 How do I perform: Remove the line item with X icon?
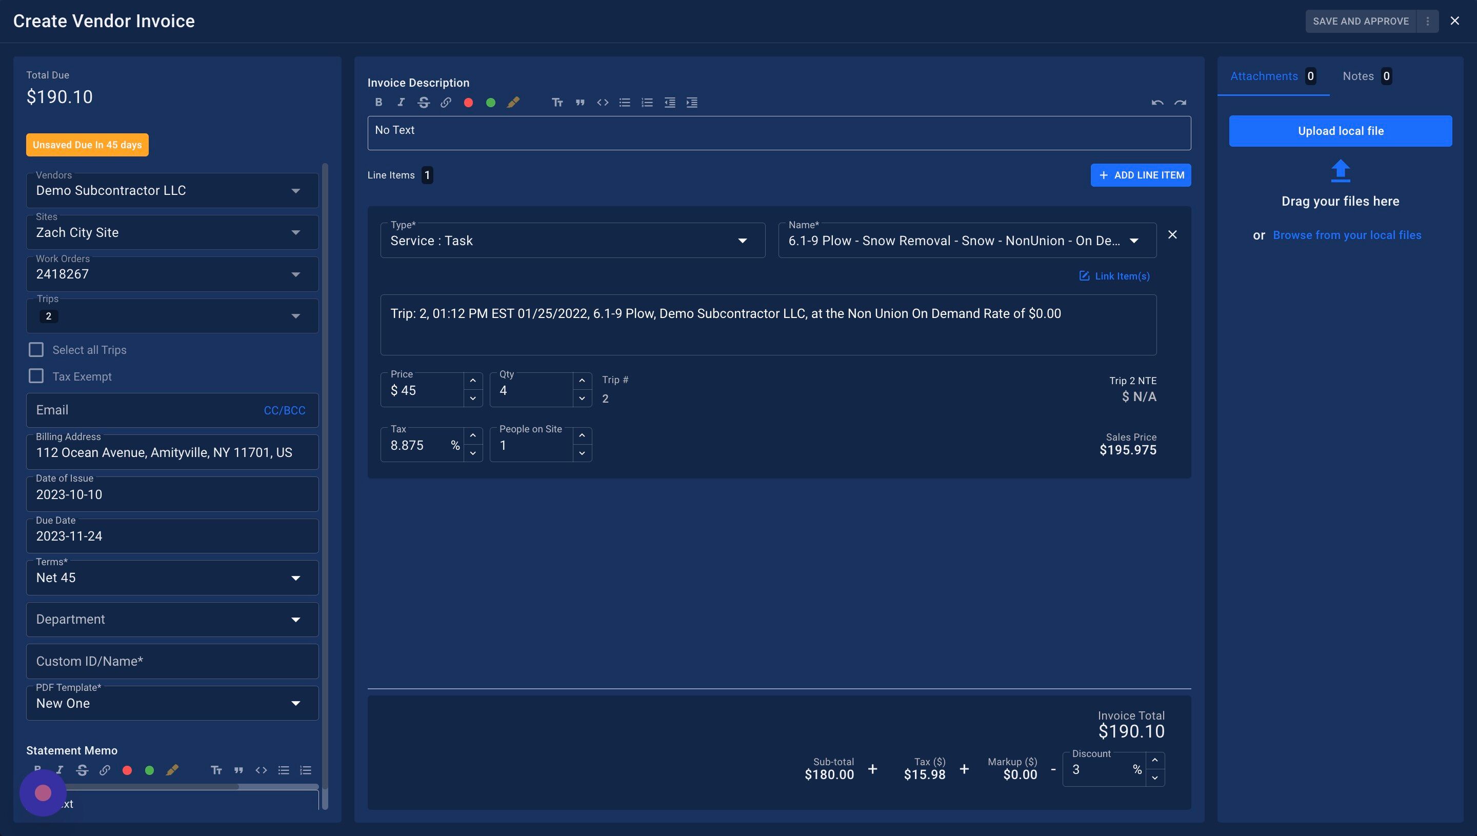[1172, 234]
